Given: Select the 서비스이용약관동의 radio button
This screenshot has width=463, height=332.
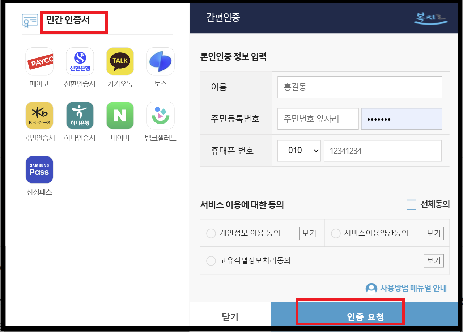Looking at the screenshot, I should pos(336,233).
